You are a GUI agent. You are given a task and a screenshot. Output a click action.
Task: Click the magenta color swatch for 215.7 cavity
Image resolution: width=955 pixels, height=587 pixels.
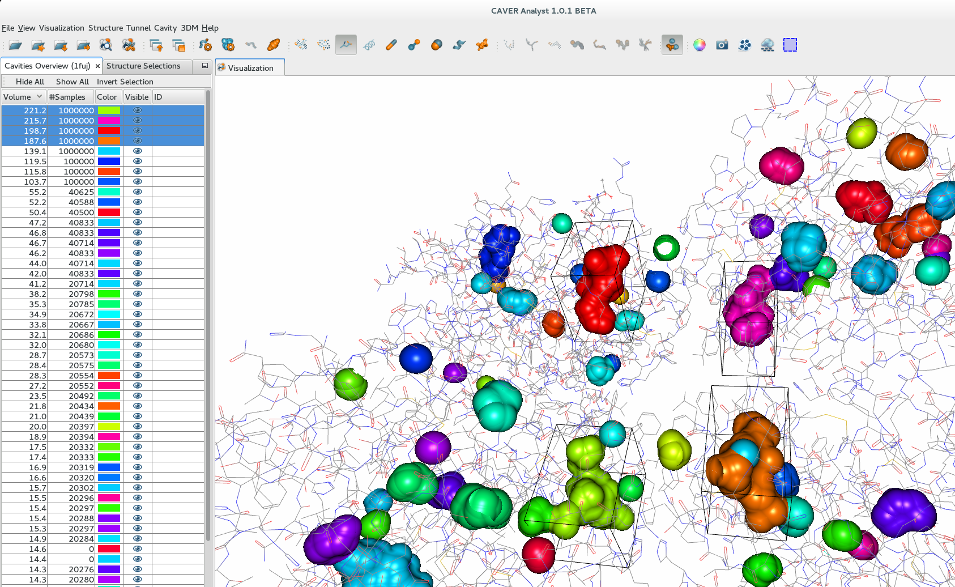click(x=109, y=121)
